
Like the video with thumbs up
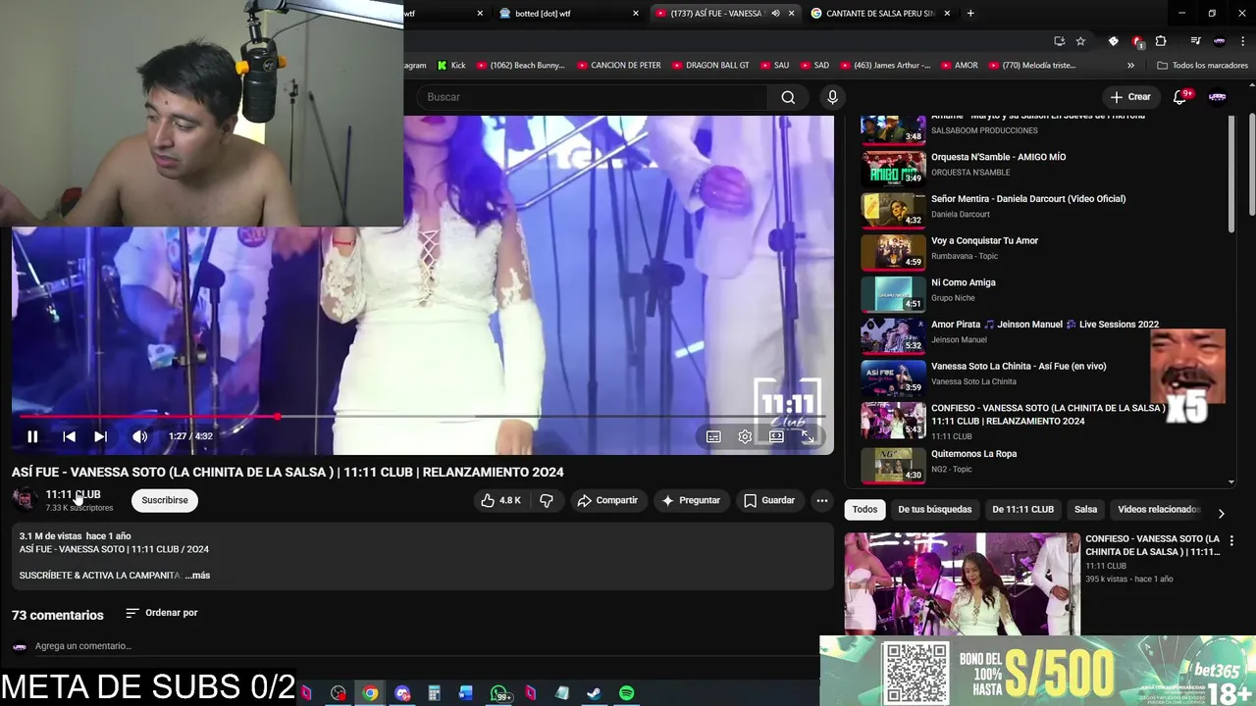tap(500, 500)
